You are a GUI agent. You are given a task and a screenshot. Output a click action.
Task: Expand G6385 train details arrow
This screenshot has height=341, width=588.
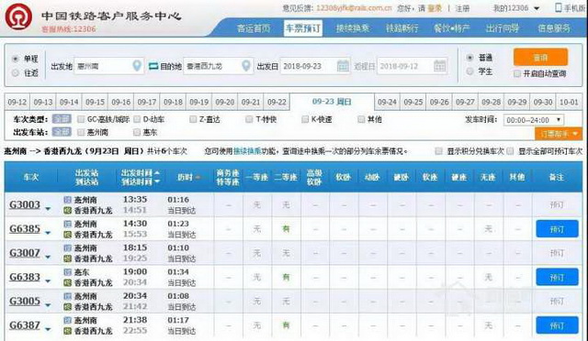48,233
